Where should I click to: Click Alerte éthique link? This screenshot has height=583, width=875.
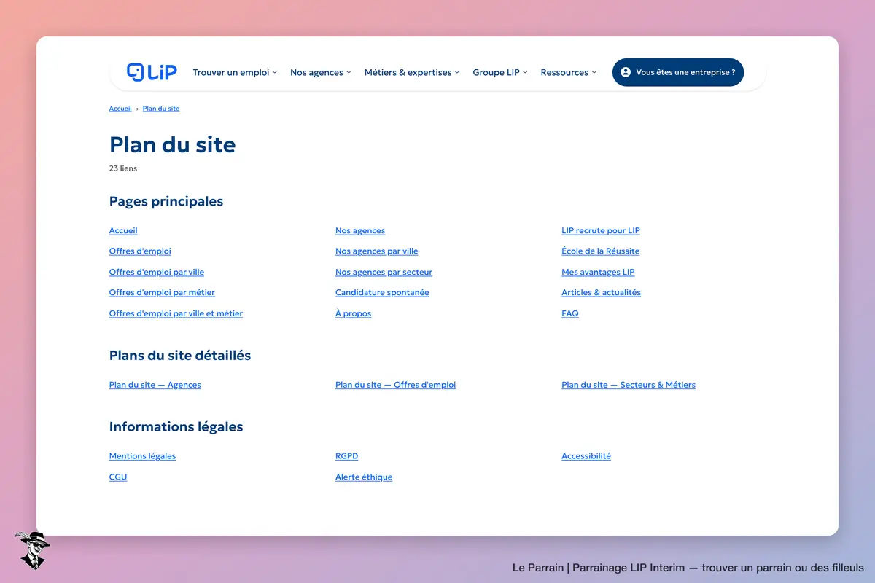pyautogui.click(x=364, y=477)
